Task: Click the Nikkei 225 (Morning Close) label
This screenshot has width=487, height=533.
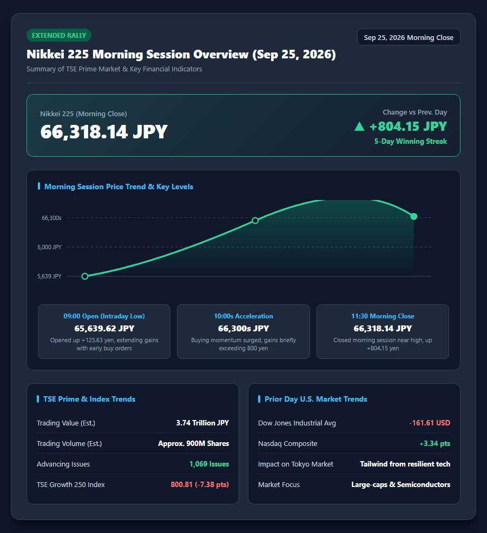Action: (x=83, y=114)
